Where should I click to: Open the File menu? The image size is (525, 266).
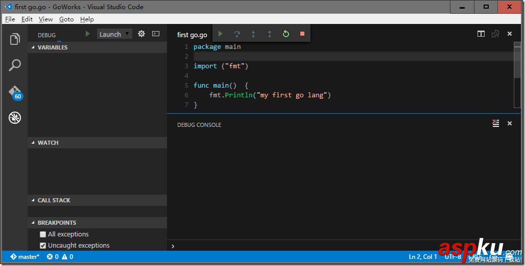(10, 19)
